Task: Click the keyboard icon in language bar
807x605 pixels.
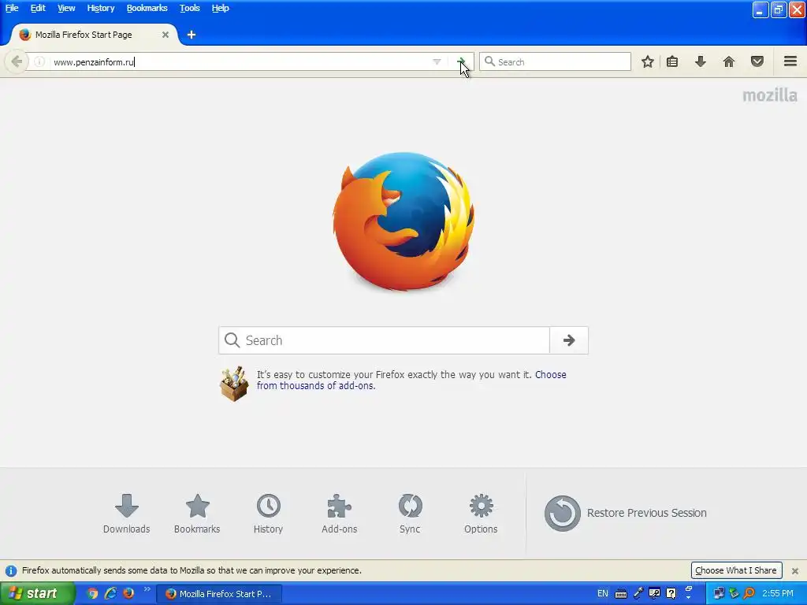Action: 621,594
